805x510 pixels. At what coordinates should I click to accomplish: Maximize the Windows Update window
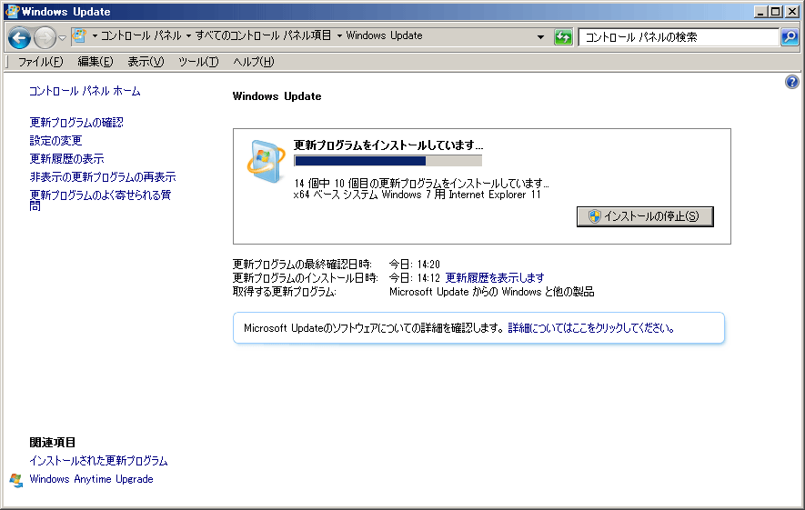click(776, 11)
